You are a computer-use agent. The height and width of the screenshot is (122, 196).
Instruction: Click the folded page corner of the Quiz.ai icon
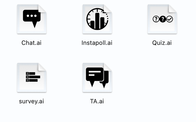tap(173, 8)
